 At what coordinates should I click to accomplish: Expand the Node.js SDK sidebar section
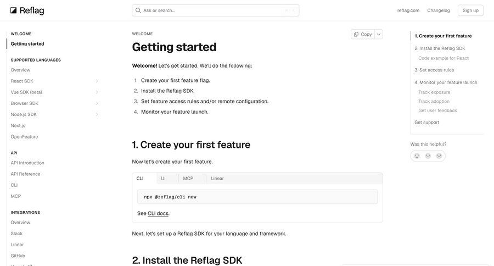(97, 114)
